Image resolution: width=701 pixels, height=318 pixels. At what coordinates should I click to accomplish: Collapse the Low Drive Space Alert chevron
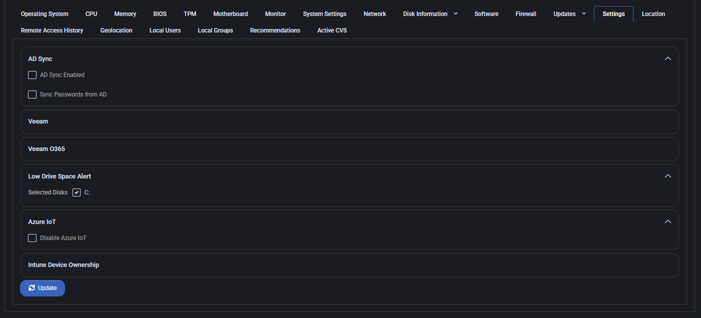(667, 176)
